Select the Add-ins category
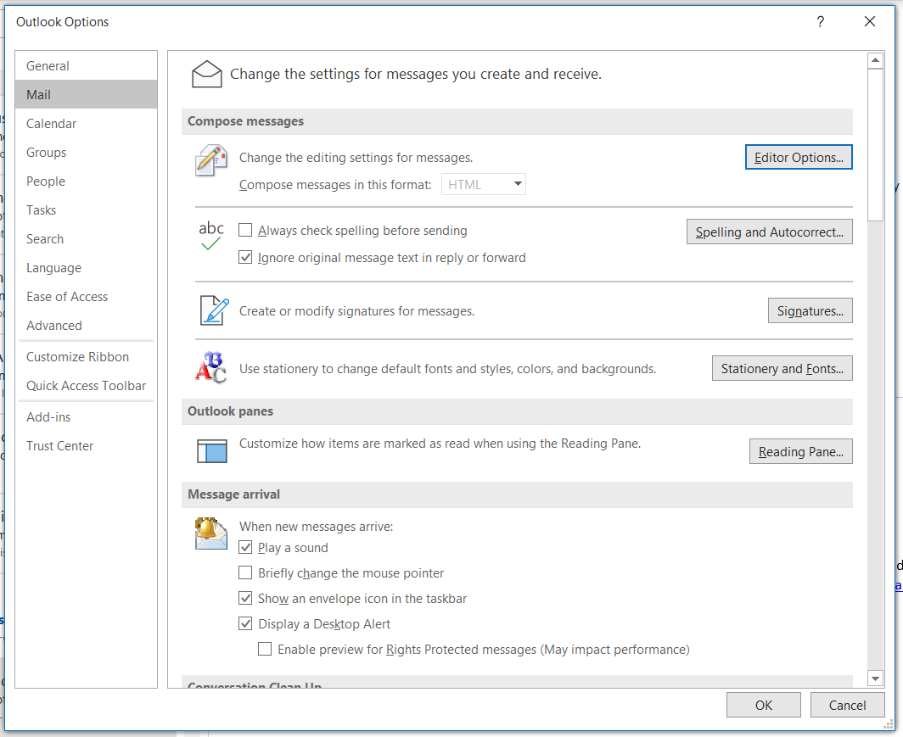 [x=86, y=416]
